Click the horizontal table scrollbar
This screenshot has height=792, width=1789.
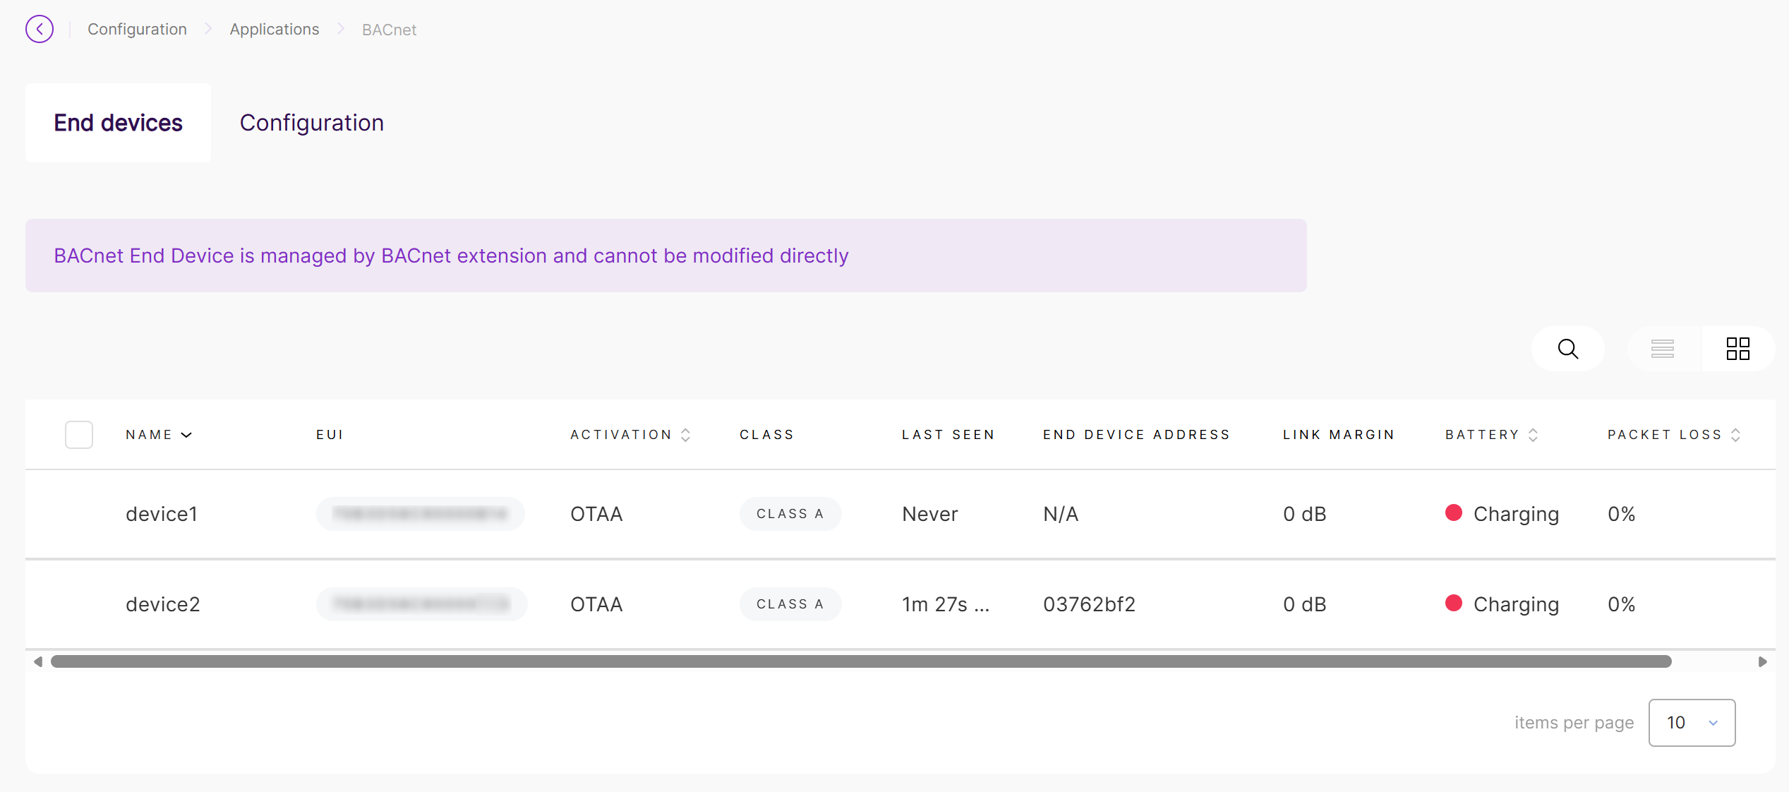(861, 661)
